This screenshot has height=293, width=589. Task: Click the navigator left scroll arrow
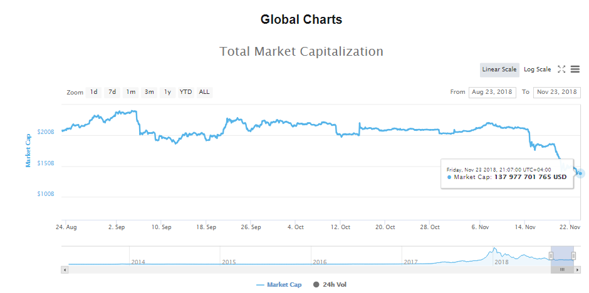coord(65,270)
